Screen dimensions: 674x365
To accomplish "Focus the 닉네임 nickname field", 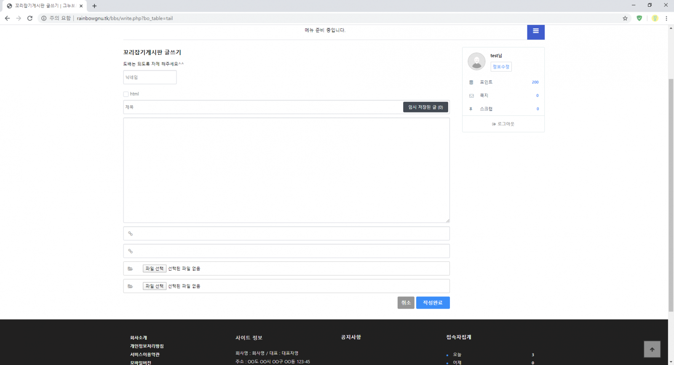I will point(150,77).
